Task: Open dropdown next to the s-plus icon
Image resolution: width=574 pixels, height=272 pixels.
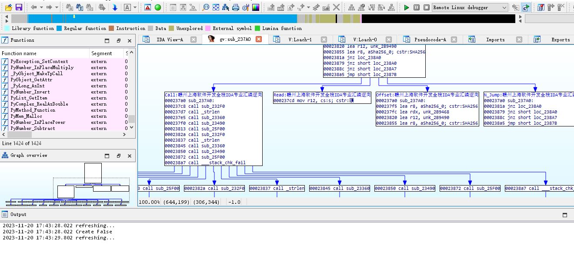Action: (308, 7)
